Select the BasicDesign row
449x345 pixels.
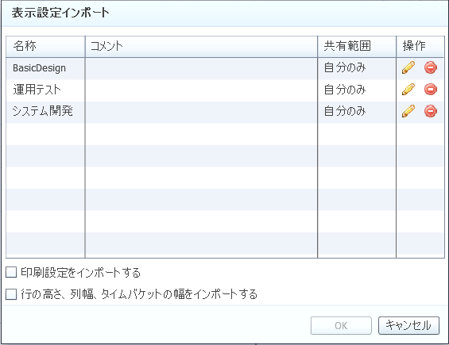[x=225, y=68]
